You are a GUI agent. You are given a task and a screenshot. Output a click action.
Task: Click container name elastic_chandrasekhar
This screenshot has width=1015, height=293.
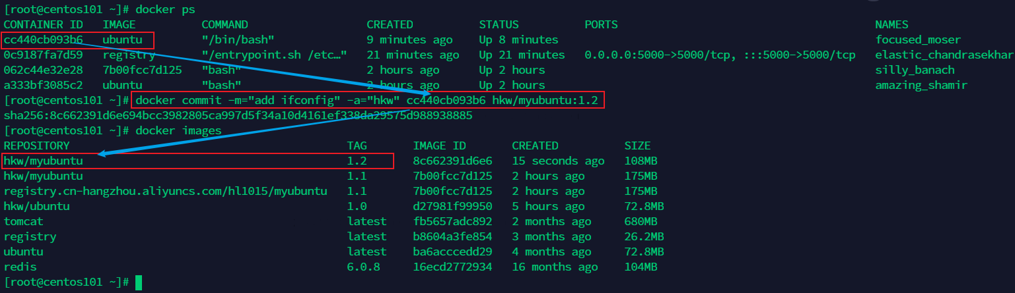click(944, 55)
